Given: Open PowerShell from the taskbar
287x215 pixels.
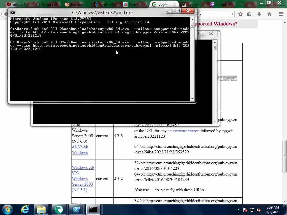Looking at the screenshot, I should (x=76, y=209).
